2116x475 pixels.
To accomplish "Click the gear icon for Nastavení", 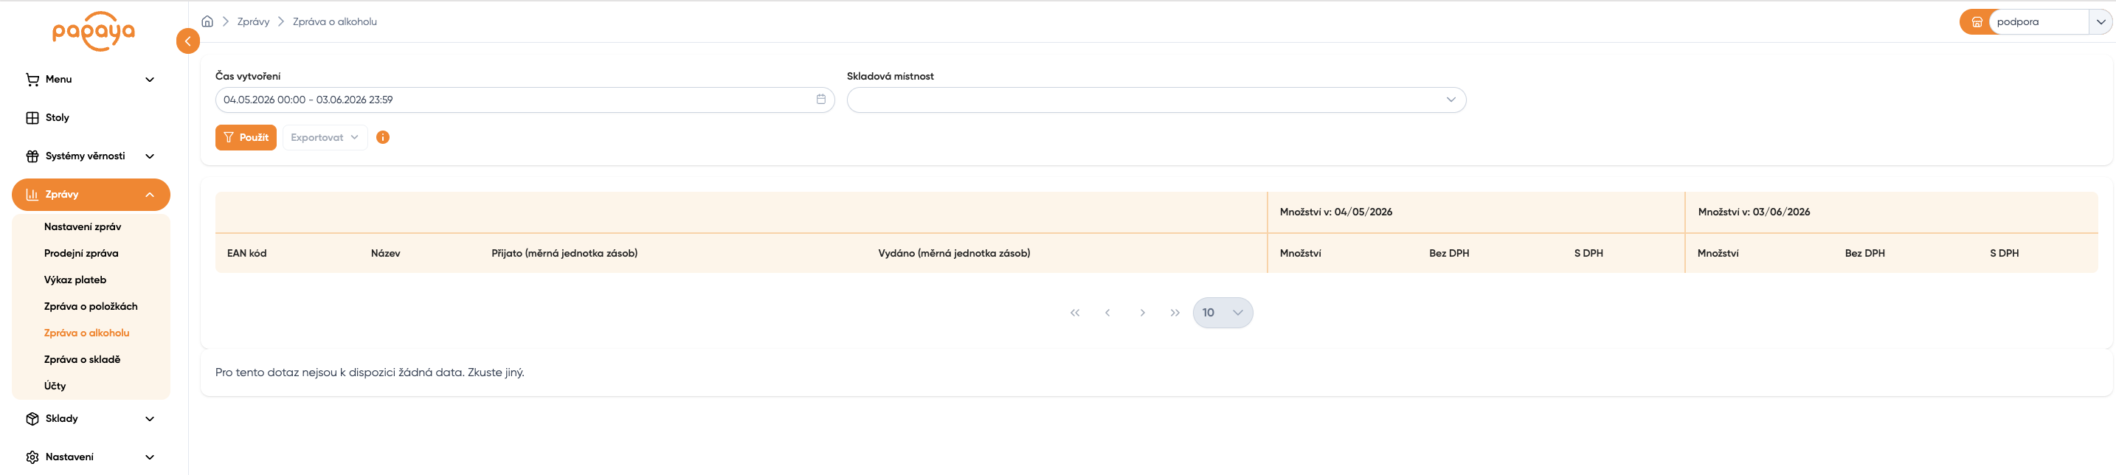I will tap(32, 457).
